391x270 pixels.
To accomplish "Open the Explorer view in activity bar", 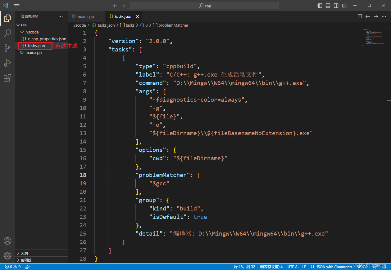I will coord(7,18).
